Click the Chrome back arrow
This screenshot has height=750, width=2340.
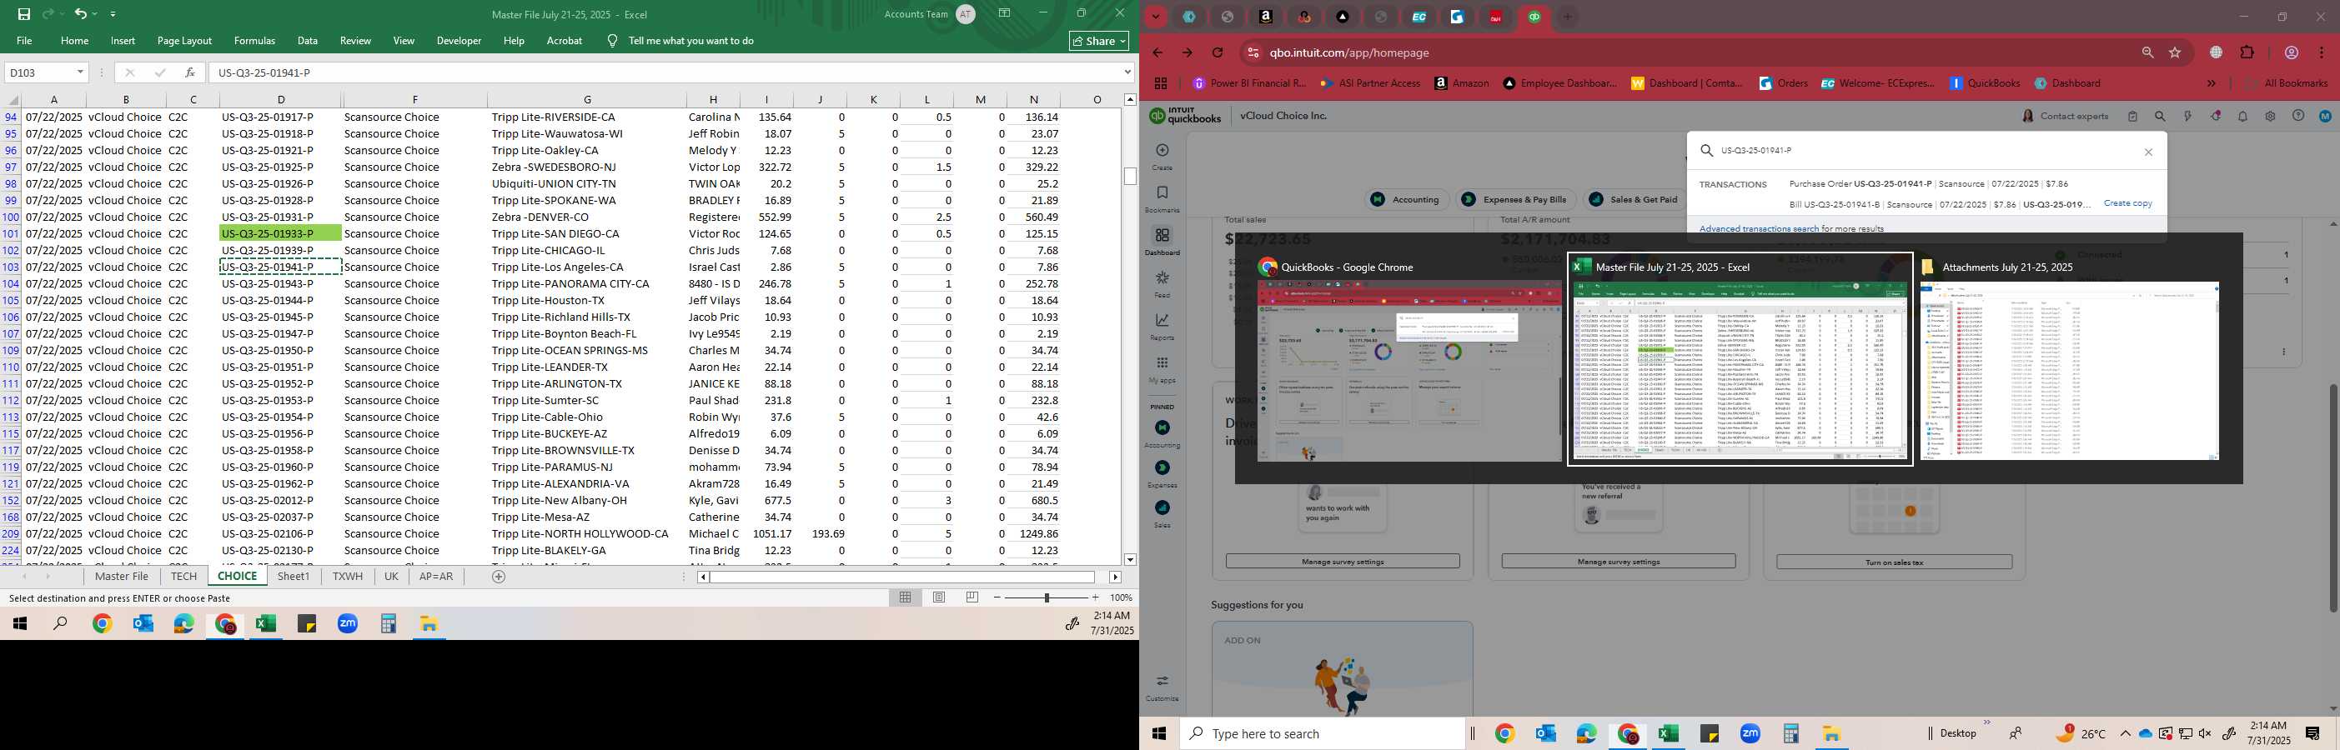tap(1157, 52)
